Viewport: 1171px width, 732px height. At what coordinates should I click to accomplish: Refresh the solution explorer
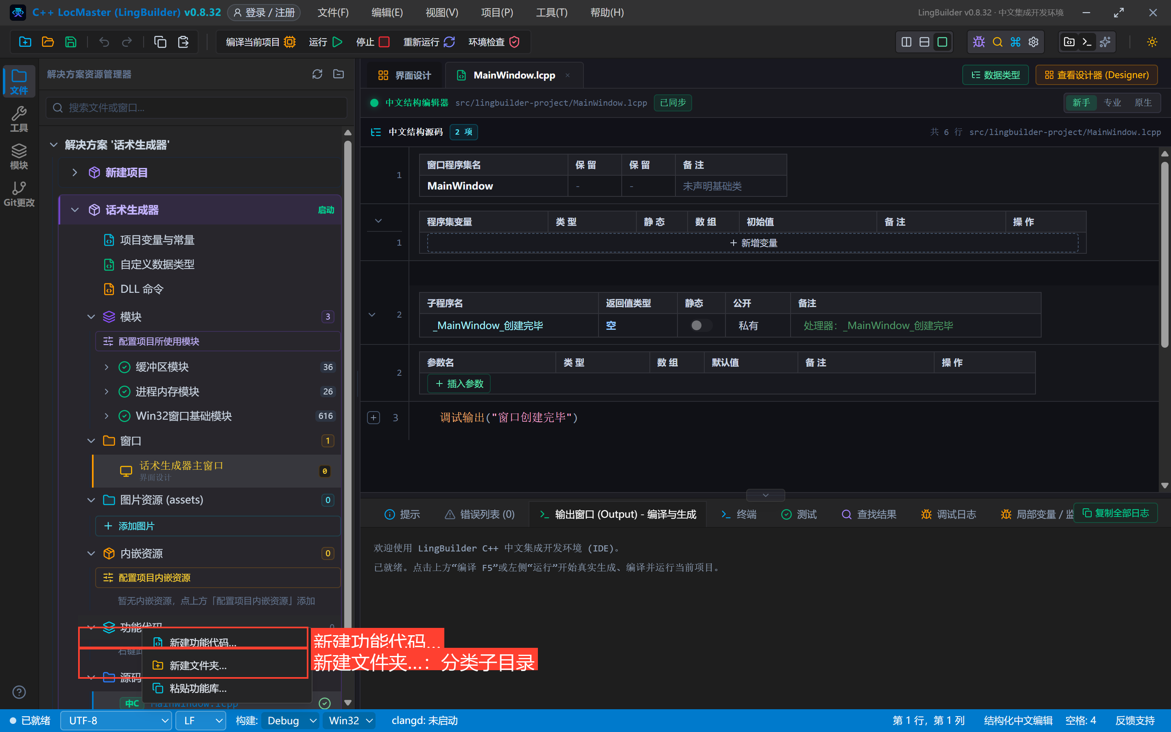click(x=317, y=74)
